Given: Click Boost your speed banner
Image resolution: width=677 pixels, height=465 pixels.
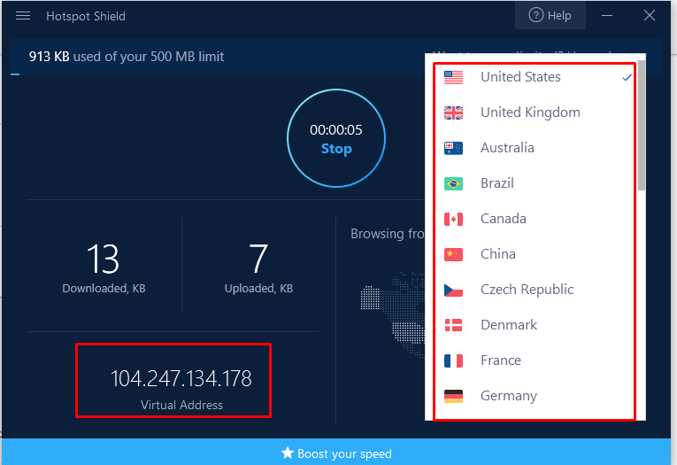Looking at the screenshot, I should (x=336, y=452).
